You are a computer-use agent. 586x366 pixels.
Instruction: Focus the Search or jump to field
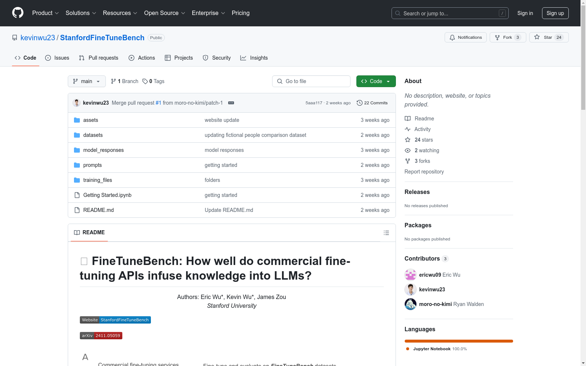click(x=450, y=13)
